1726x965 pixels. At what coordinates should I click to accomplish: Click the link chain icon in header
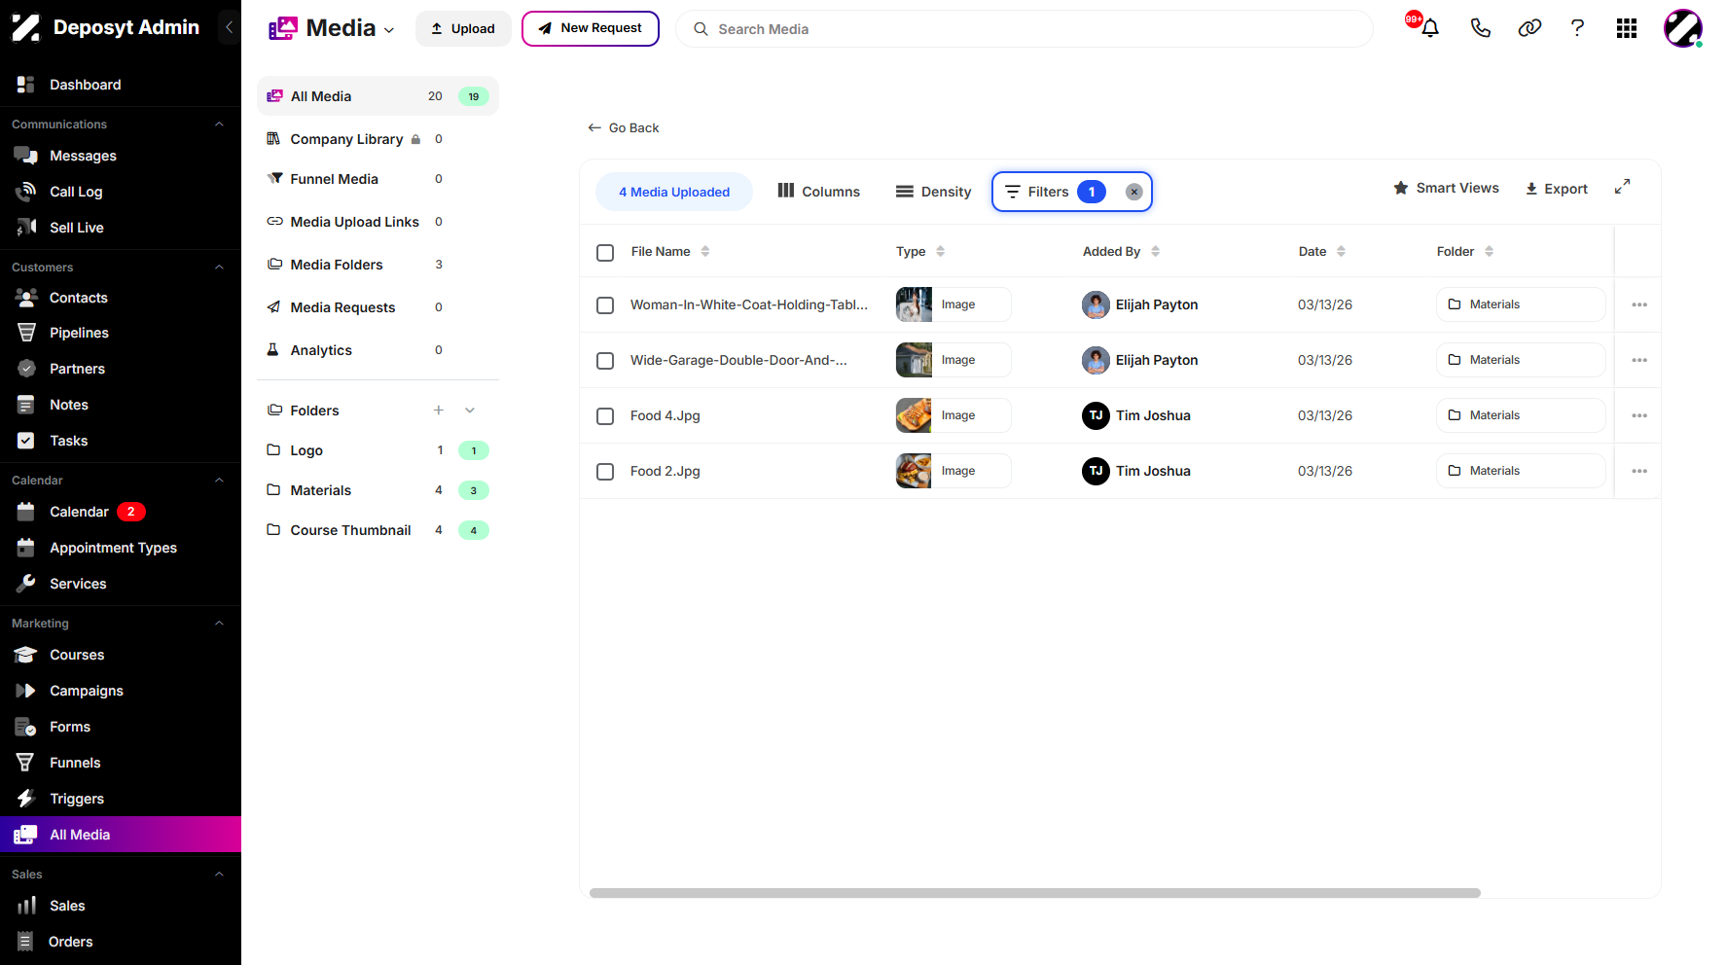pyautogui.click(x=1529, y=28)
